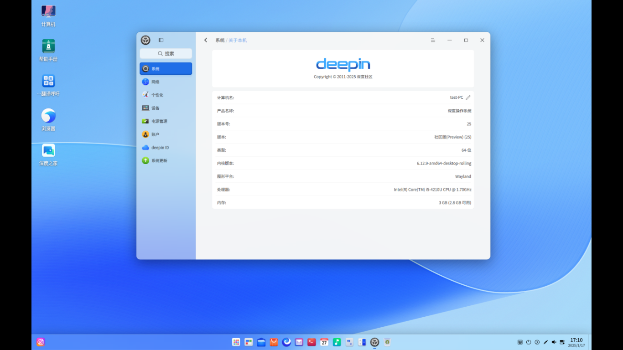
Task: Click 系统 breadcrumb link
Action: (x=220, y=41)
